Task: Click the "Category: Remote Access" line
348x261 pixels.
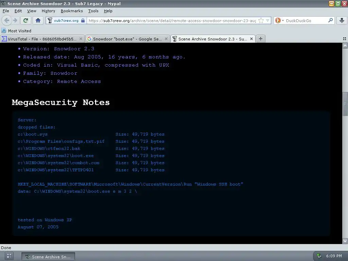Action: [x=62, y=82]
